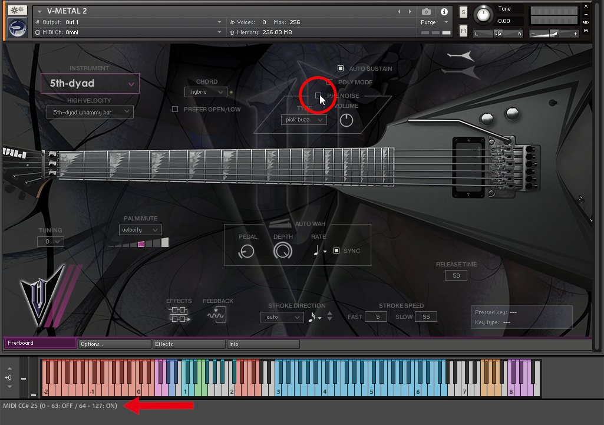Lower keyboard octave with down arrow
The width and height of the screenshot is (604, 425).
[9, 387]
